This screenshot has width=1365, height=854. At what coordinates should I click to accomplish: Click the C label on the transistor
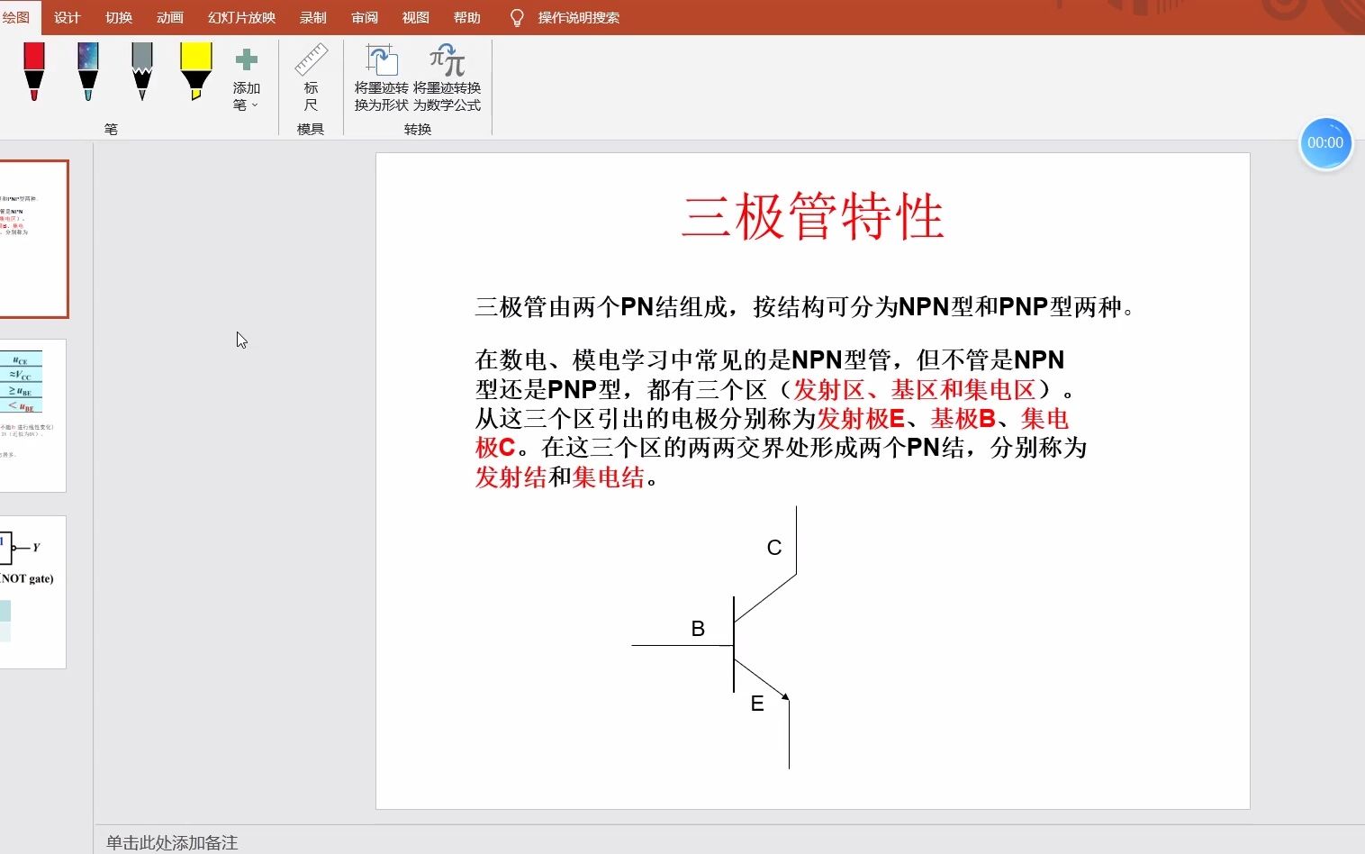point(774,548)
